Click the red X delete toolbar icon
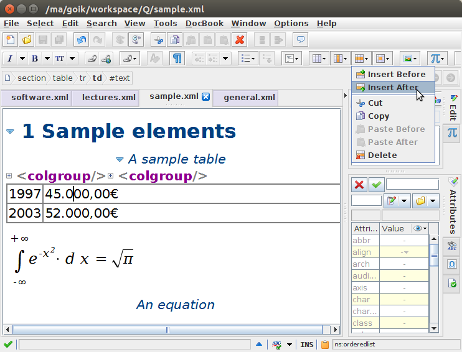The height and width of the screenshot is (352, 462). coord(240,40)
